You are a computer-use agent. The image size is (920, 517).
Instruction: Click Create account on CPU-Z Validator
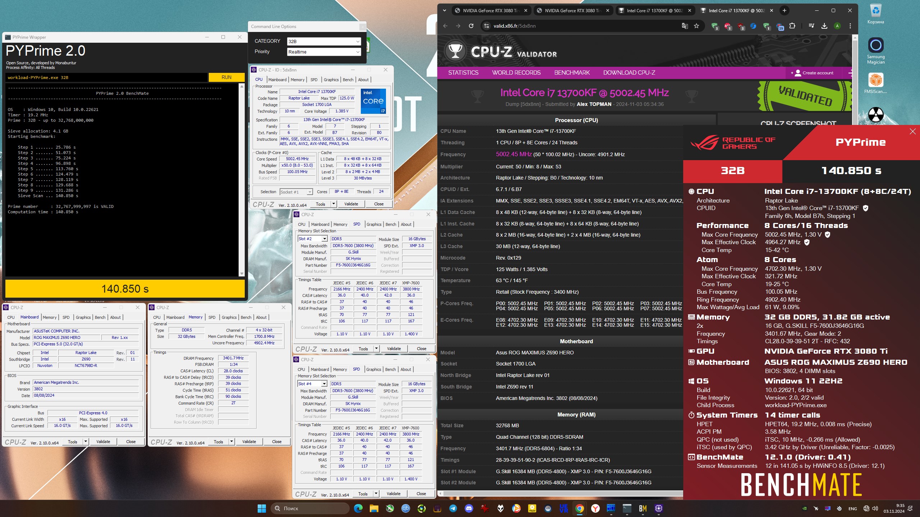pos(813,73)
